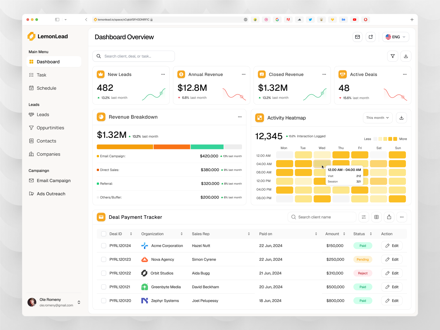This screenshot has width=440, height=330.
Task: Select the checkbox on the Nova Agency row
Action: pos(104,259)
